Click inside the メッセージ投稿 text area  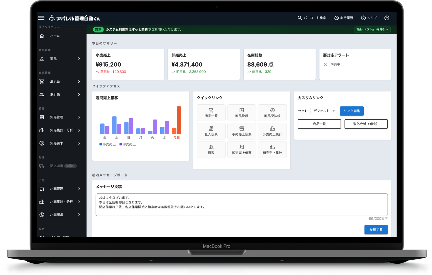(242, 205)
